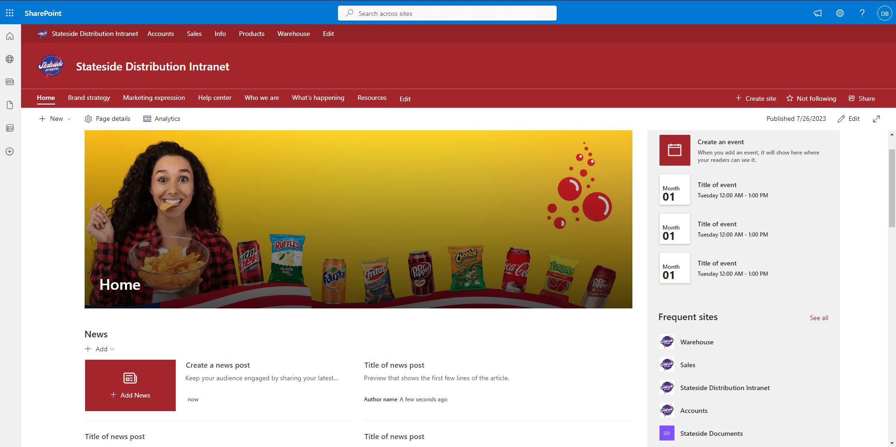Click the Create plus icon in sidebar
The height and width of the screenshot is (447, 896).
[x=10, y=152]
